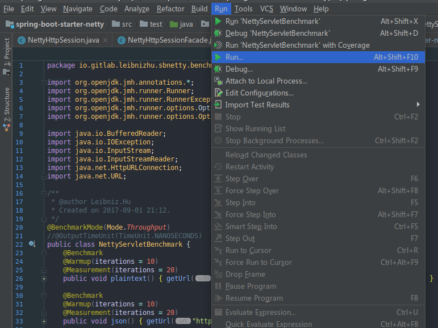Expand the folded plaintext() method at line 26

tap(44, 279)
